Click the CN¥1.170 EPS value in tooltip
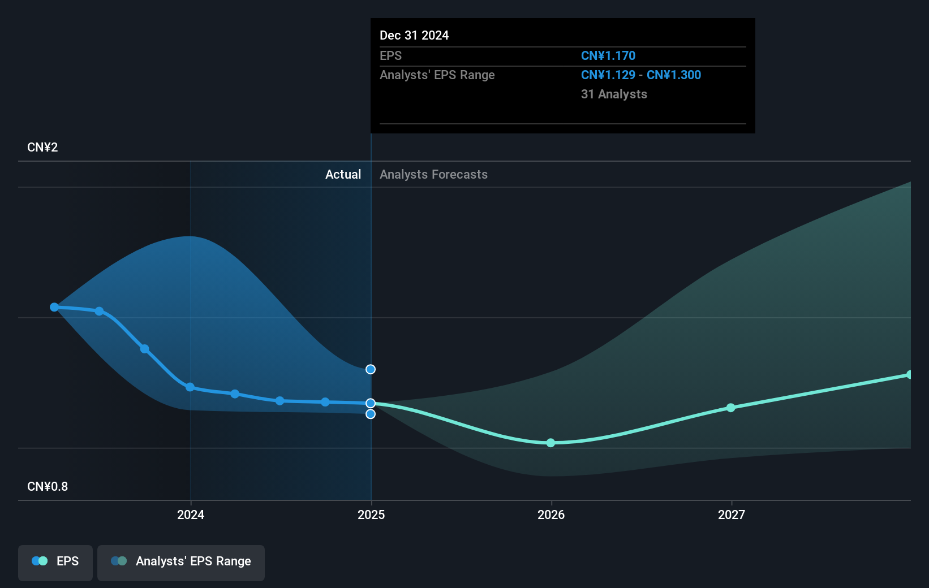The width and height of the screenshot is (929, 588). 608,56
